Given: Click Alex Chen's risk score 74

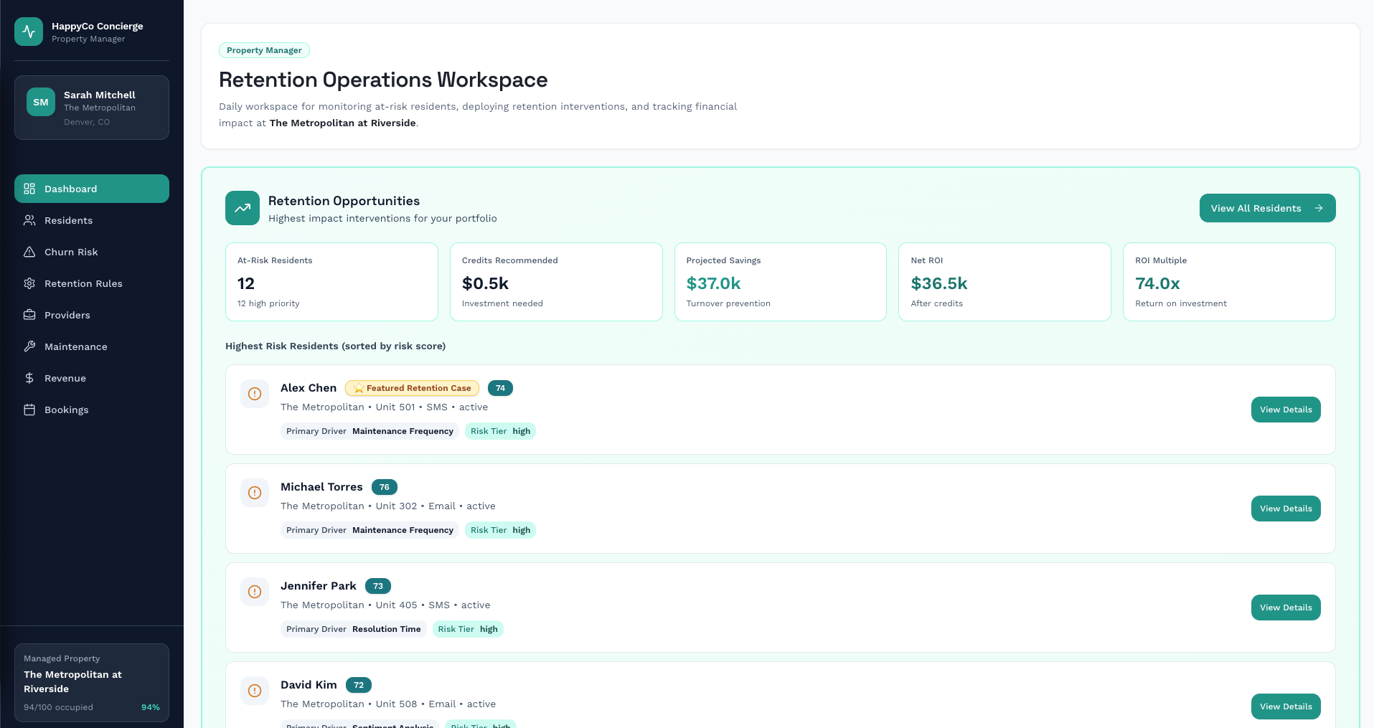Looking at the screenshot, I should point(500,388).
